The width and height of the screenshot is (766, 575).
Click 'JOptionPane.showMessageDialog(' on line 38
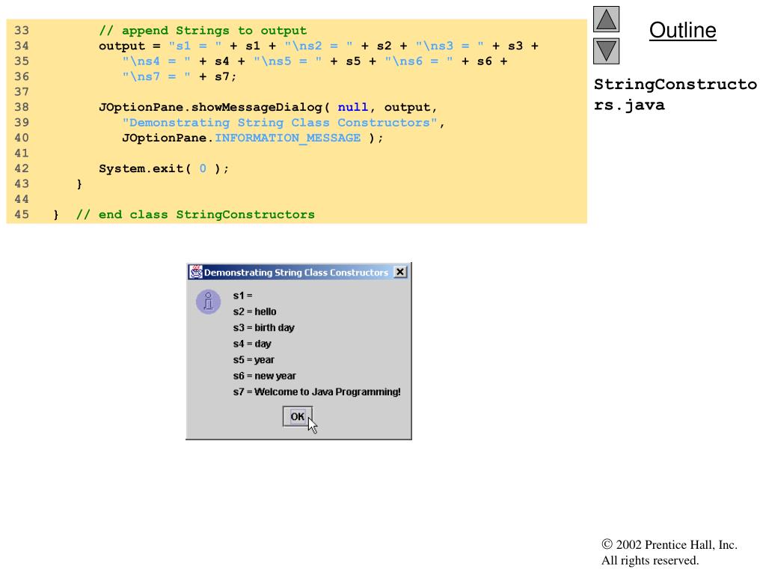[215, 107]
